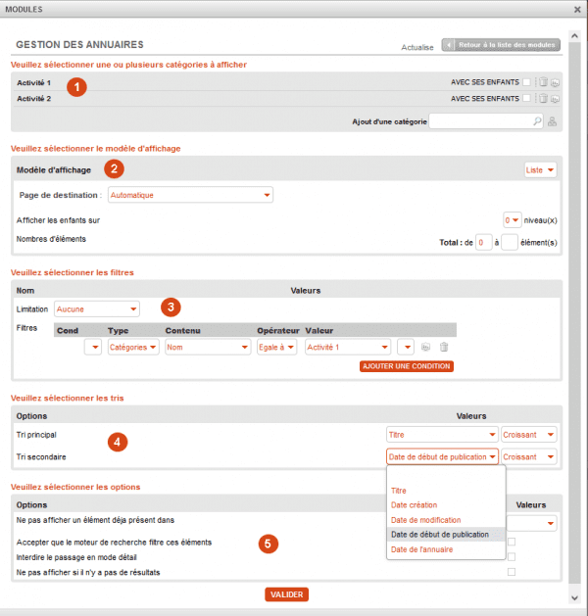Check 'Avec ses enfants' for Activité 2
588x616 pixels.
tap(527, 99)
